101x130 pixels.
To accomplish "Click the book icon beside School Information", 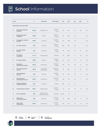I will coord(11,9).
